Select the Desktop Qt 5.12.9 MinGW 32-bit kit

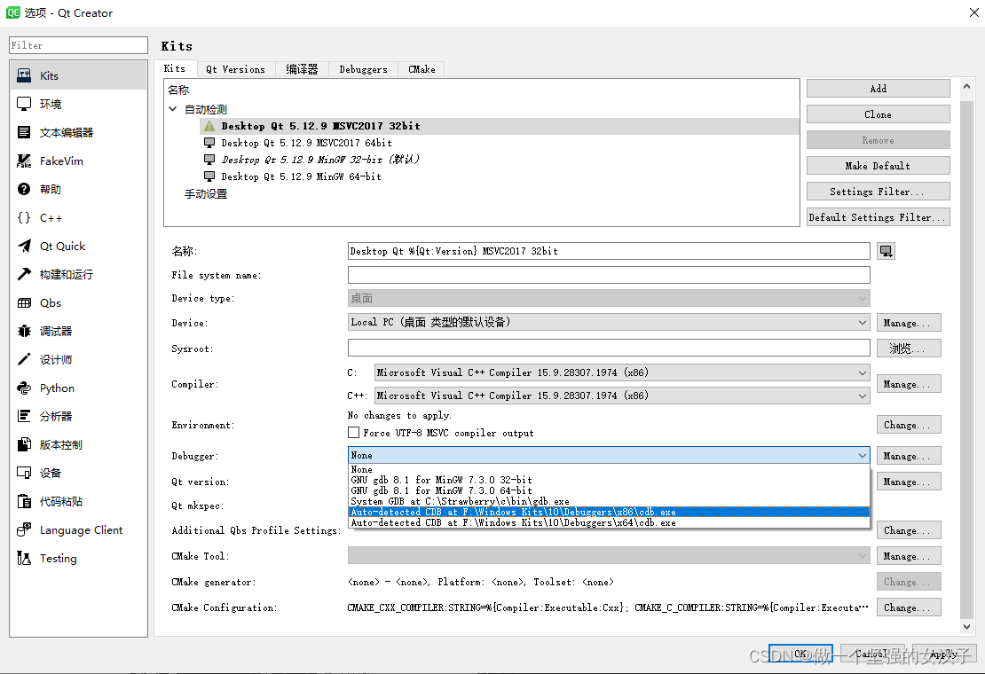click(x=500, y=160)
